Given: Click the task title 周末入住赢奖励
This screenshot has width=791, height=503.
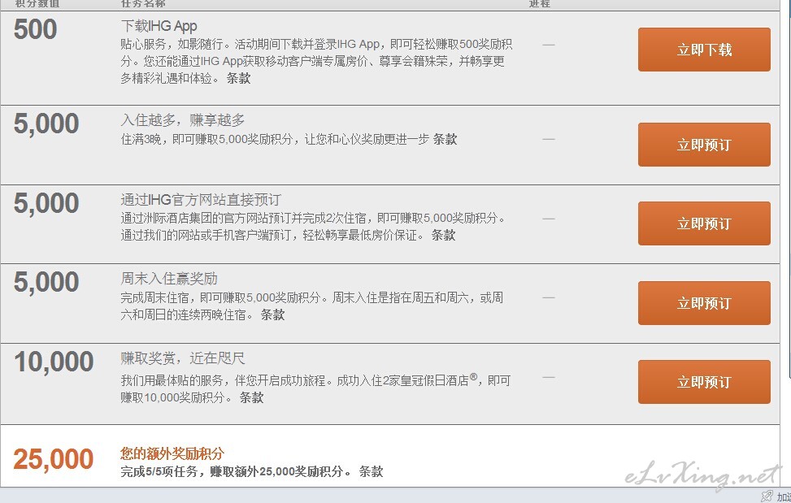Looking at the screenshot, I should tap(169, 279).
